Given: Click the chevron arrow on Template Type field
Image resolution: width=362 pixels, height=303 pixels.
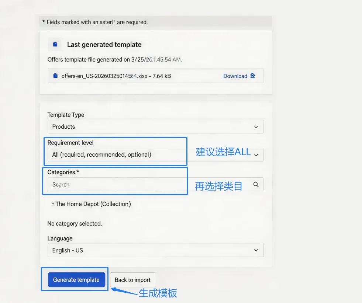Looking at the screenshot, I should tap(256, 127).
